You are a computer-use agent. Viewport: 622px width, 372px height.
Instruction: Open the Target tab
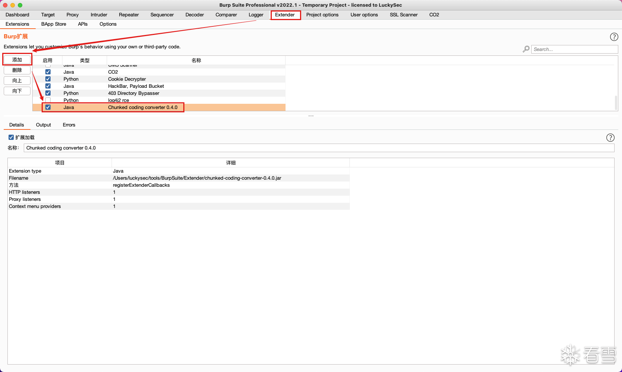pyautogui.click(x=48, y=15)
